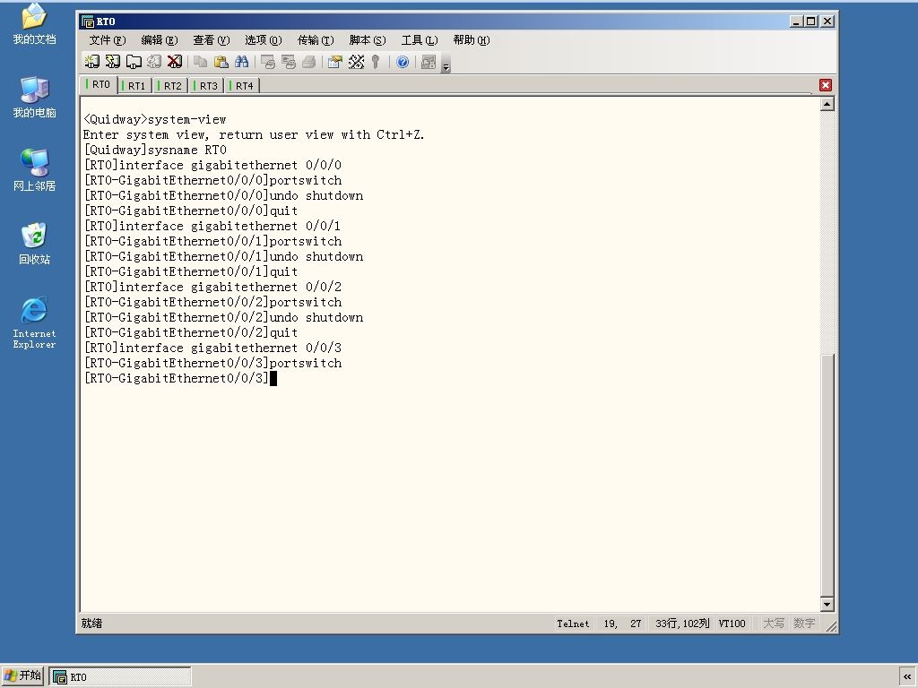Click the Disconnect icon with red X
The width and height of the screenshot is (918, 688).
pos(175,62)
